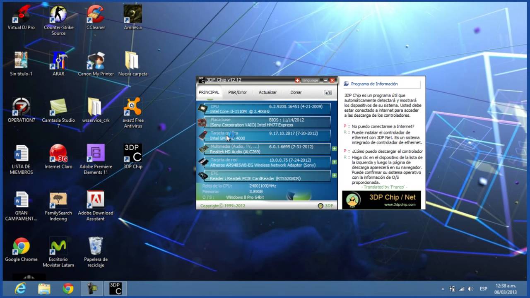The width and height of the screenshot is (530, 298).
Task: Open Chrome from the taskbar
Action: 68,288
